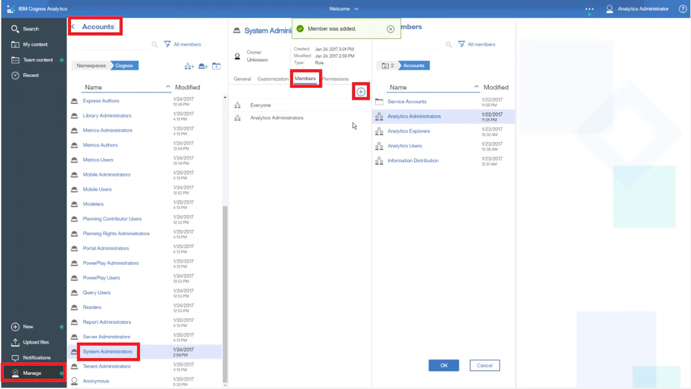Select the Everyone member row
This screenshot has width=691, height=389.
[300, 105]
